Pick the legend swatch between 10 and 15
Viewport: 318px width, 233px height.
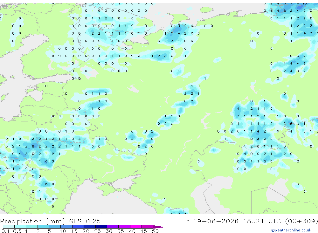tap(66, 227)
